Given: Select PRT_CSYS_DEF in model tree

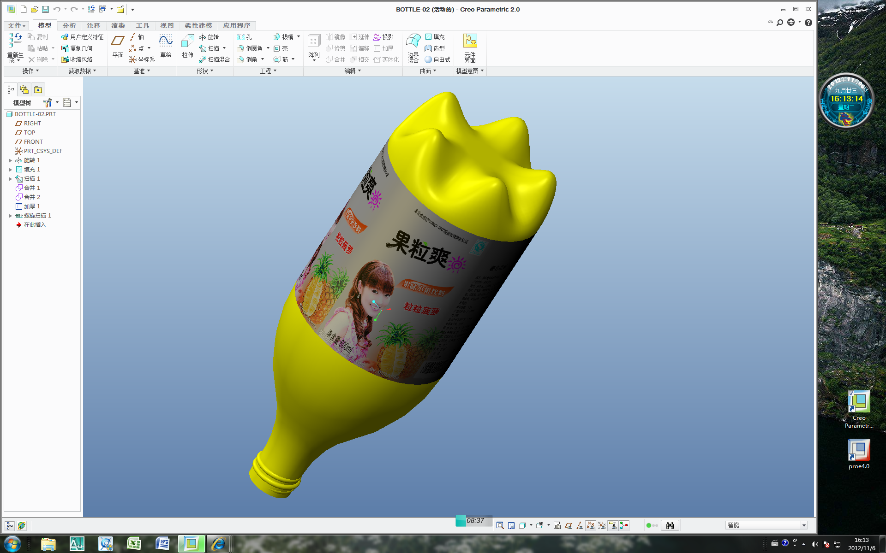Looking at the screenshot, I should point(39,151).
